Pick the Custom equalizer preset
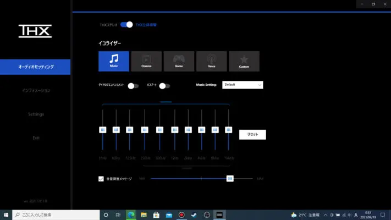Image resolution: width=391 pixels, height=220 pixels. [244, 62]
